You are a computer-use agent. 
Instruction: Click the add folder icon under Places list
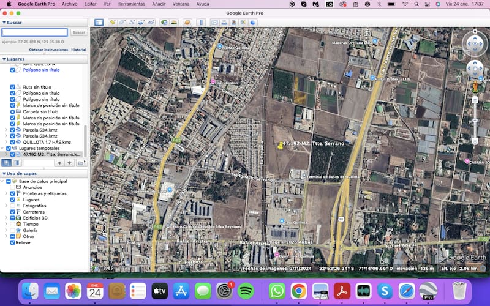pos(81,163)
